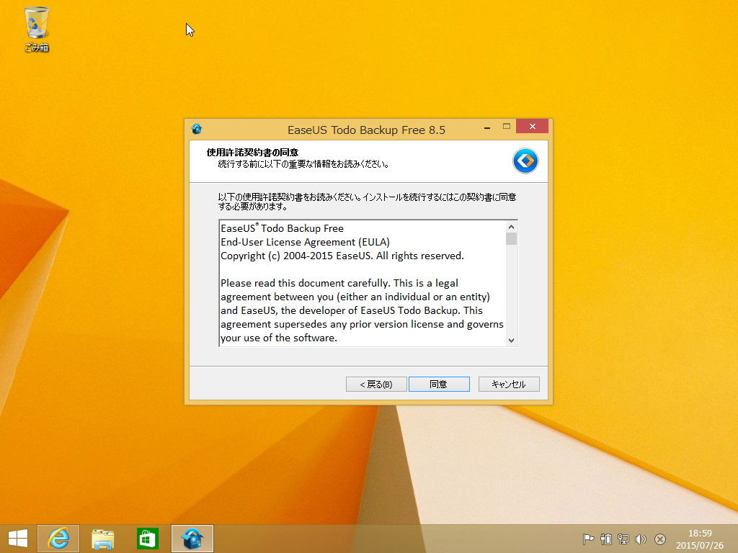
Task: Select the EaseUS installer taskbar icon
Action: click(x=192, y=539)
